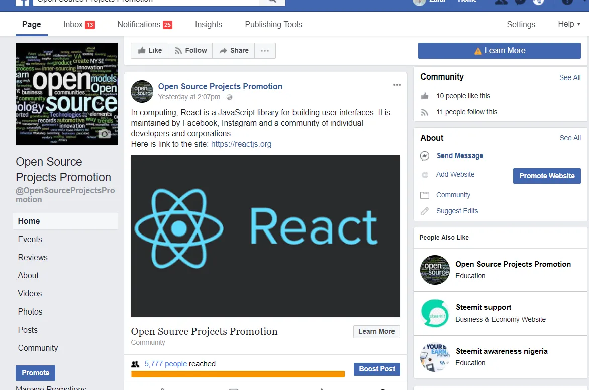Click the blue Learn More warning button
The width and height of the screenshot is (589, 390).
[x=500, y=51]
